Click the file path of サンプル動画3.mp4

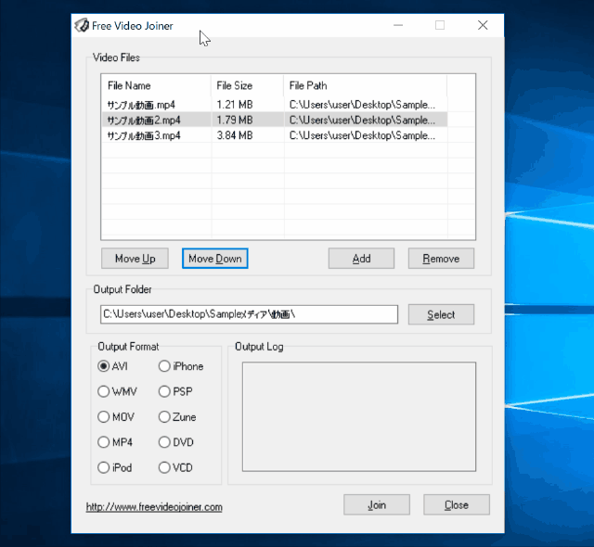click(x=362, y=135)
